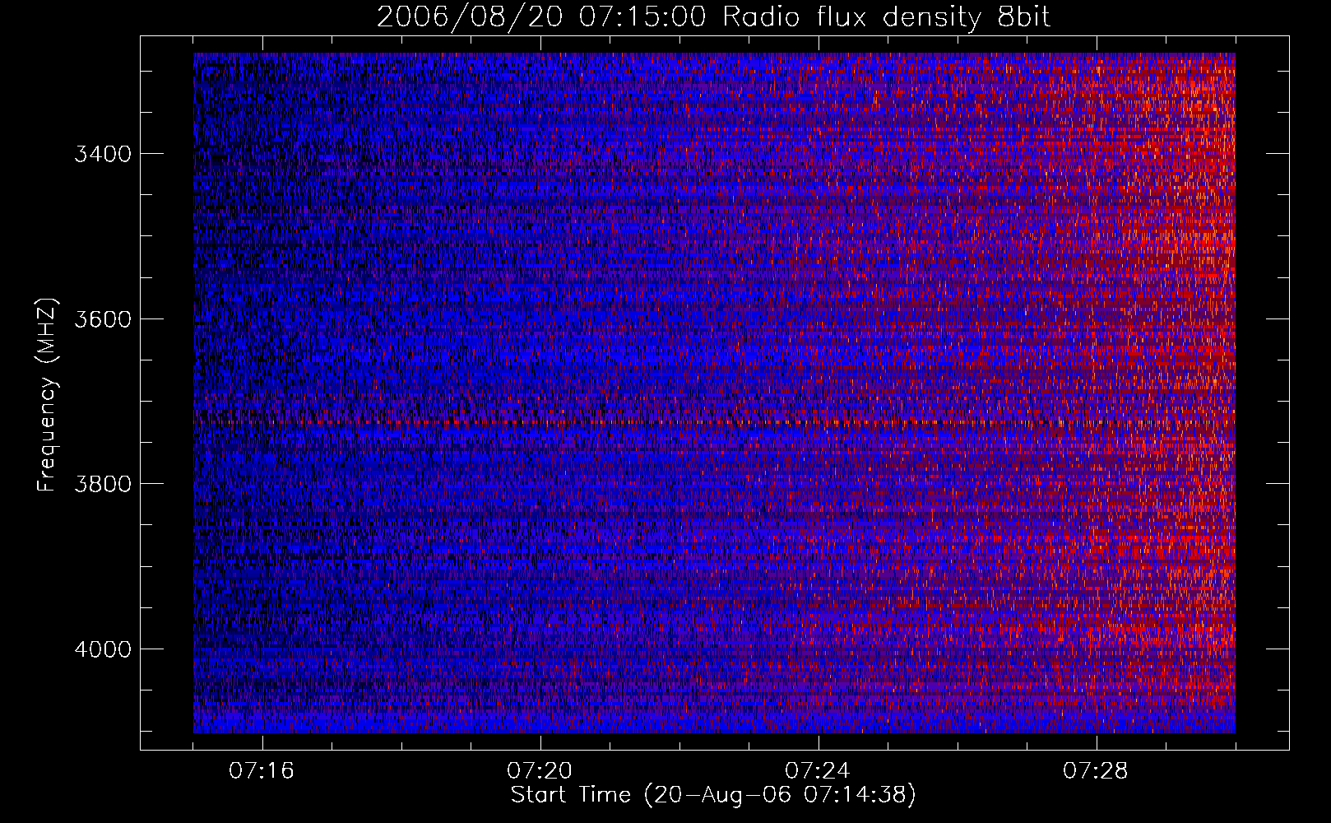Viewport: 1331px width, 823px height.
Task: Click the 'Frequency (MHZ)' axis label
Action: [48, 395]
